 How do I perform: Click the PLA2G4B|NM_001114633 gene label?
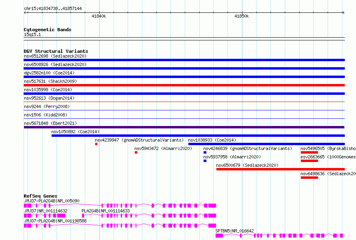click(x=106, y=211)
